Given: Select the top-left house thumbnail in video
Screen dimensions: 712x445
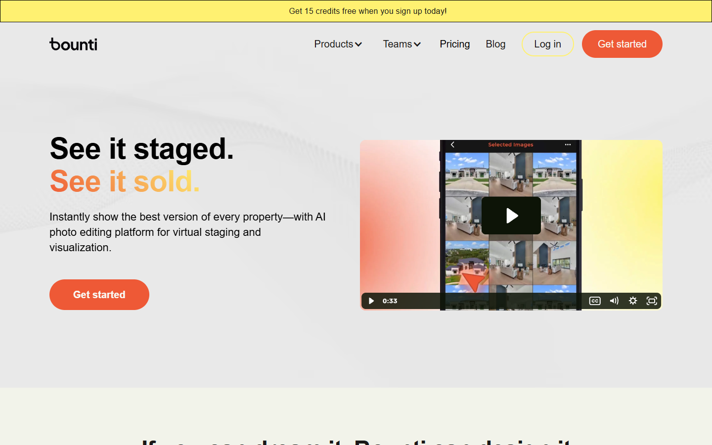Looking at the screenshot, I should coord(467,175).
